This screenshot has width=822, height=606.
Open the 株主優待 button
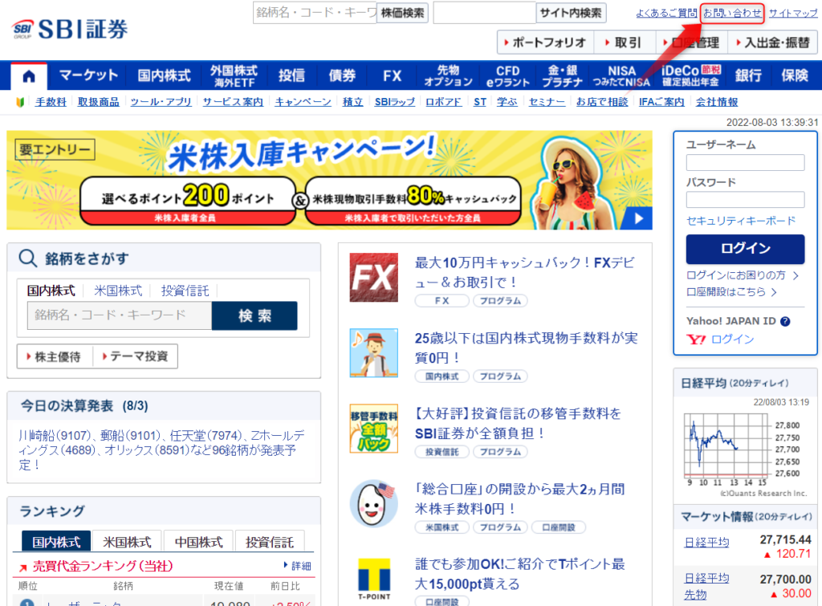click(x=55, y=356)
